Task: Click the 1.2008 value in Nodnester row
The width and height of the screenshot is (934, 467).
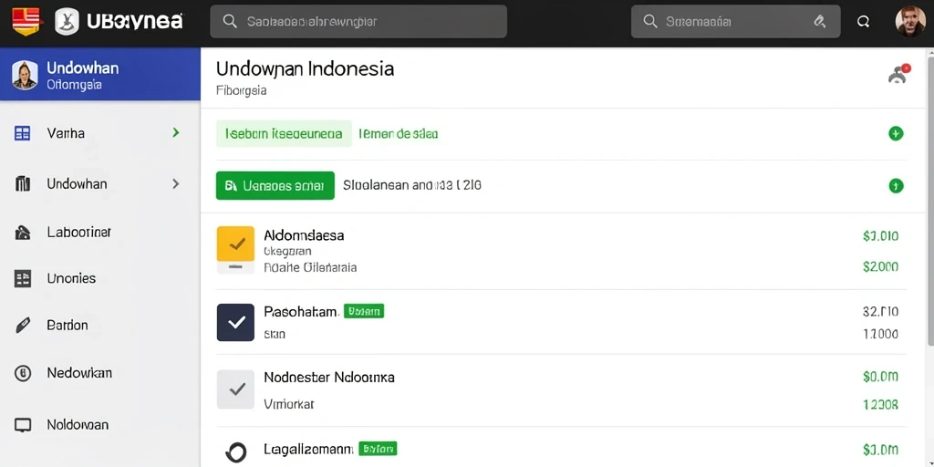Action: (x=880, y=405)
